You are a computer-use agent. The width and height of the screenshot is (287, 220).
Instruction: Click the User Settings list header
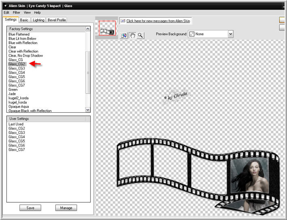(x=49, y=119)
